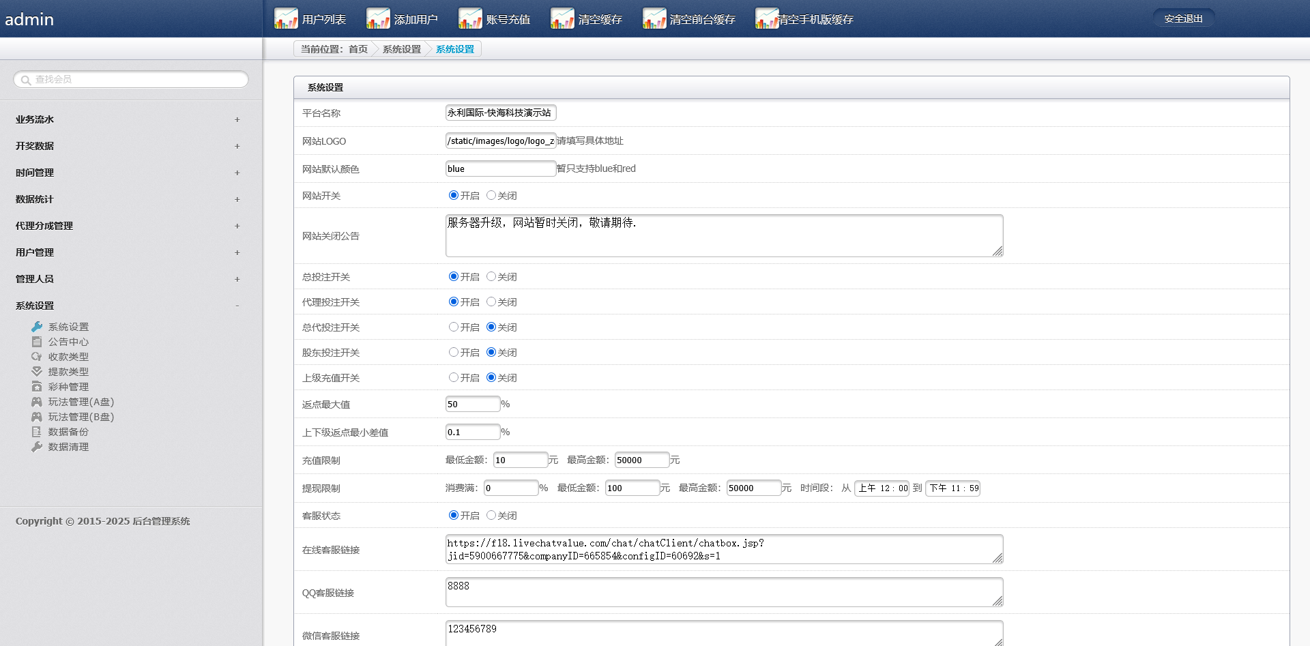Set 客服状态 to 关闭
This screenshot has height=646, width=1310.
pyautogui.click(x=491, y=515)
